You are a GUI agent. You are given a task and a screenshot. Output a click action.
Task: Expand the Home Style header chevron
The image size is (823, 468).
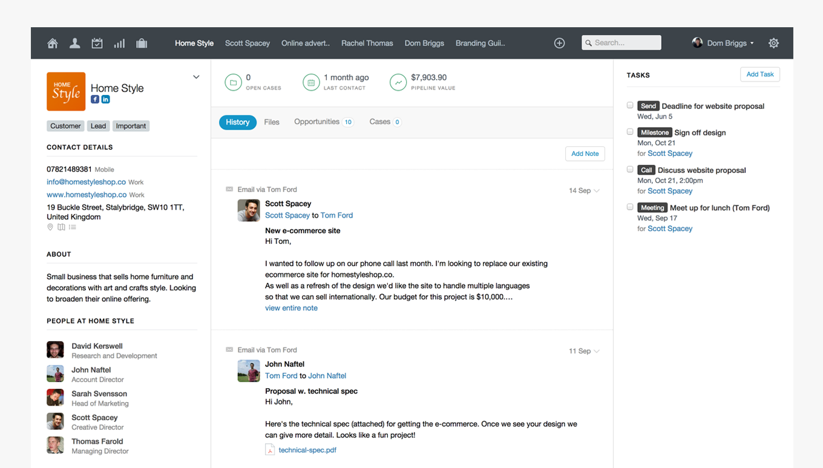coord(196,77)
